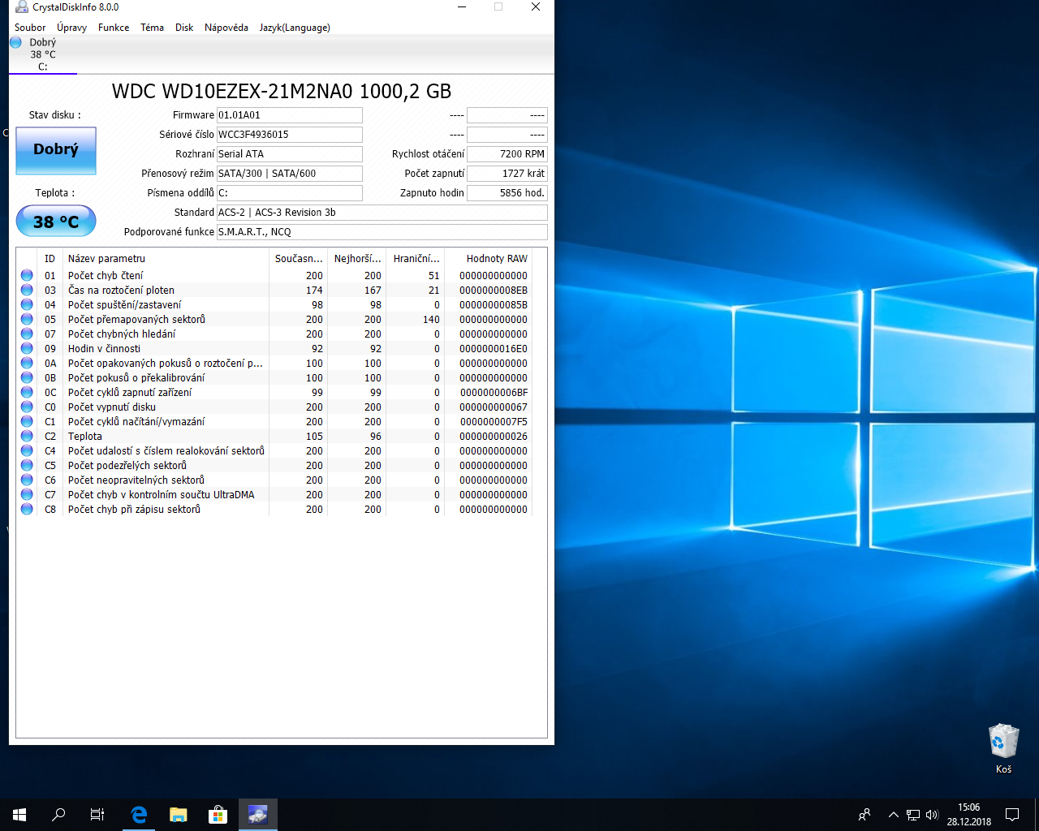The height and width of the screenshot is (831, 1039).
Task: Click the Windows Start button
Action: pos(19,815)
